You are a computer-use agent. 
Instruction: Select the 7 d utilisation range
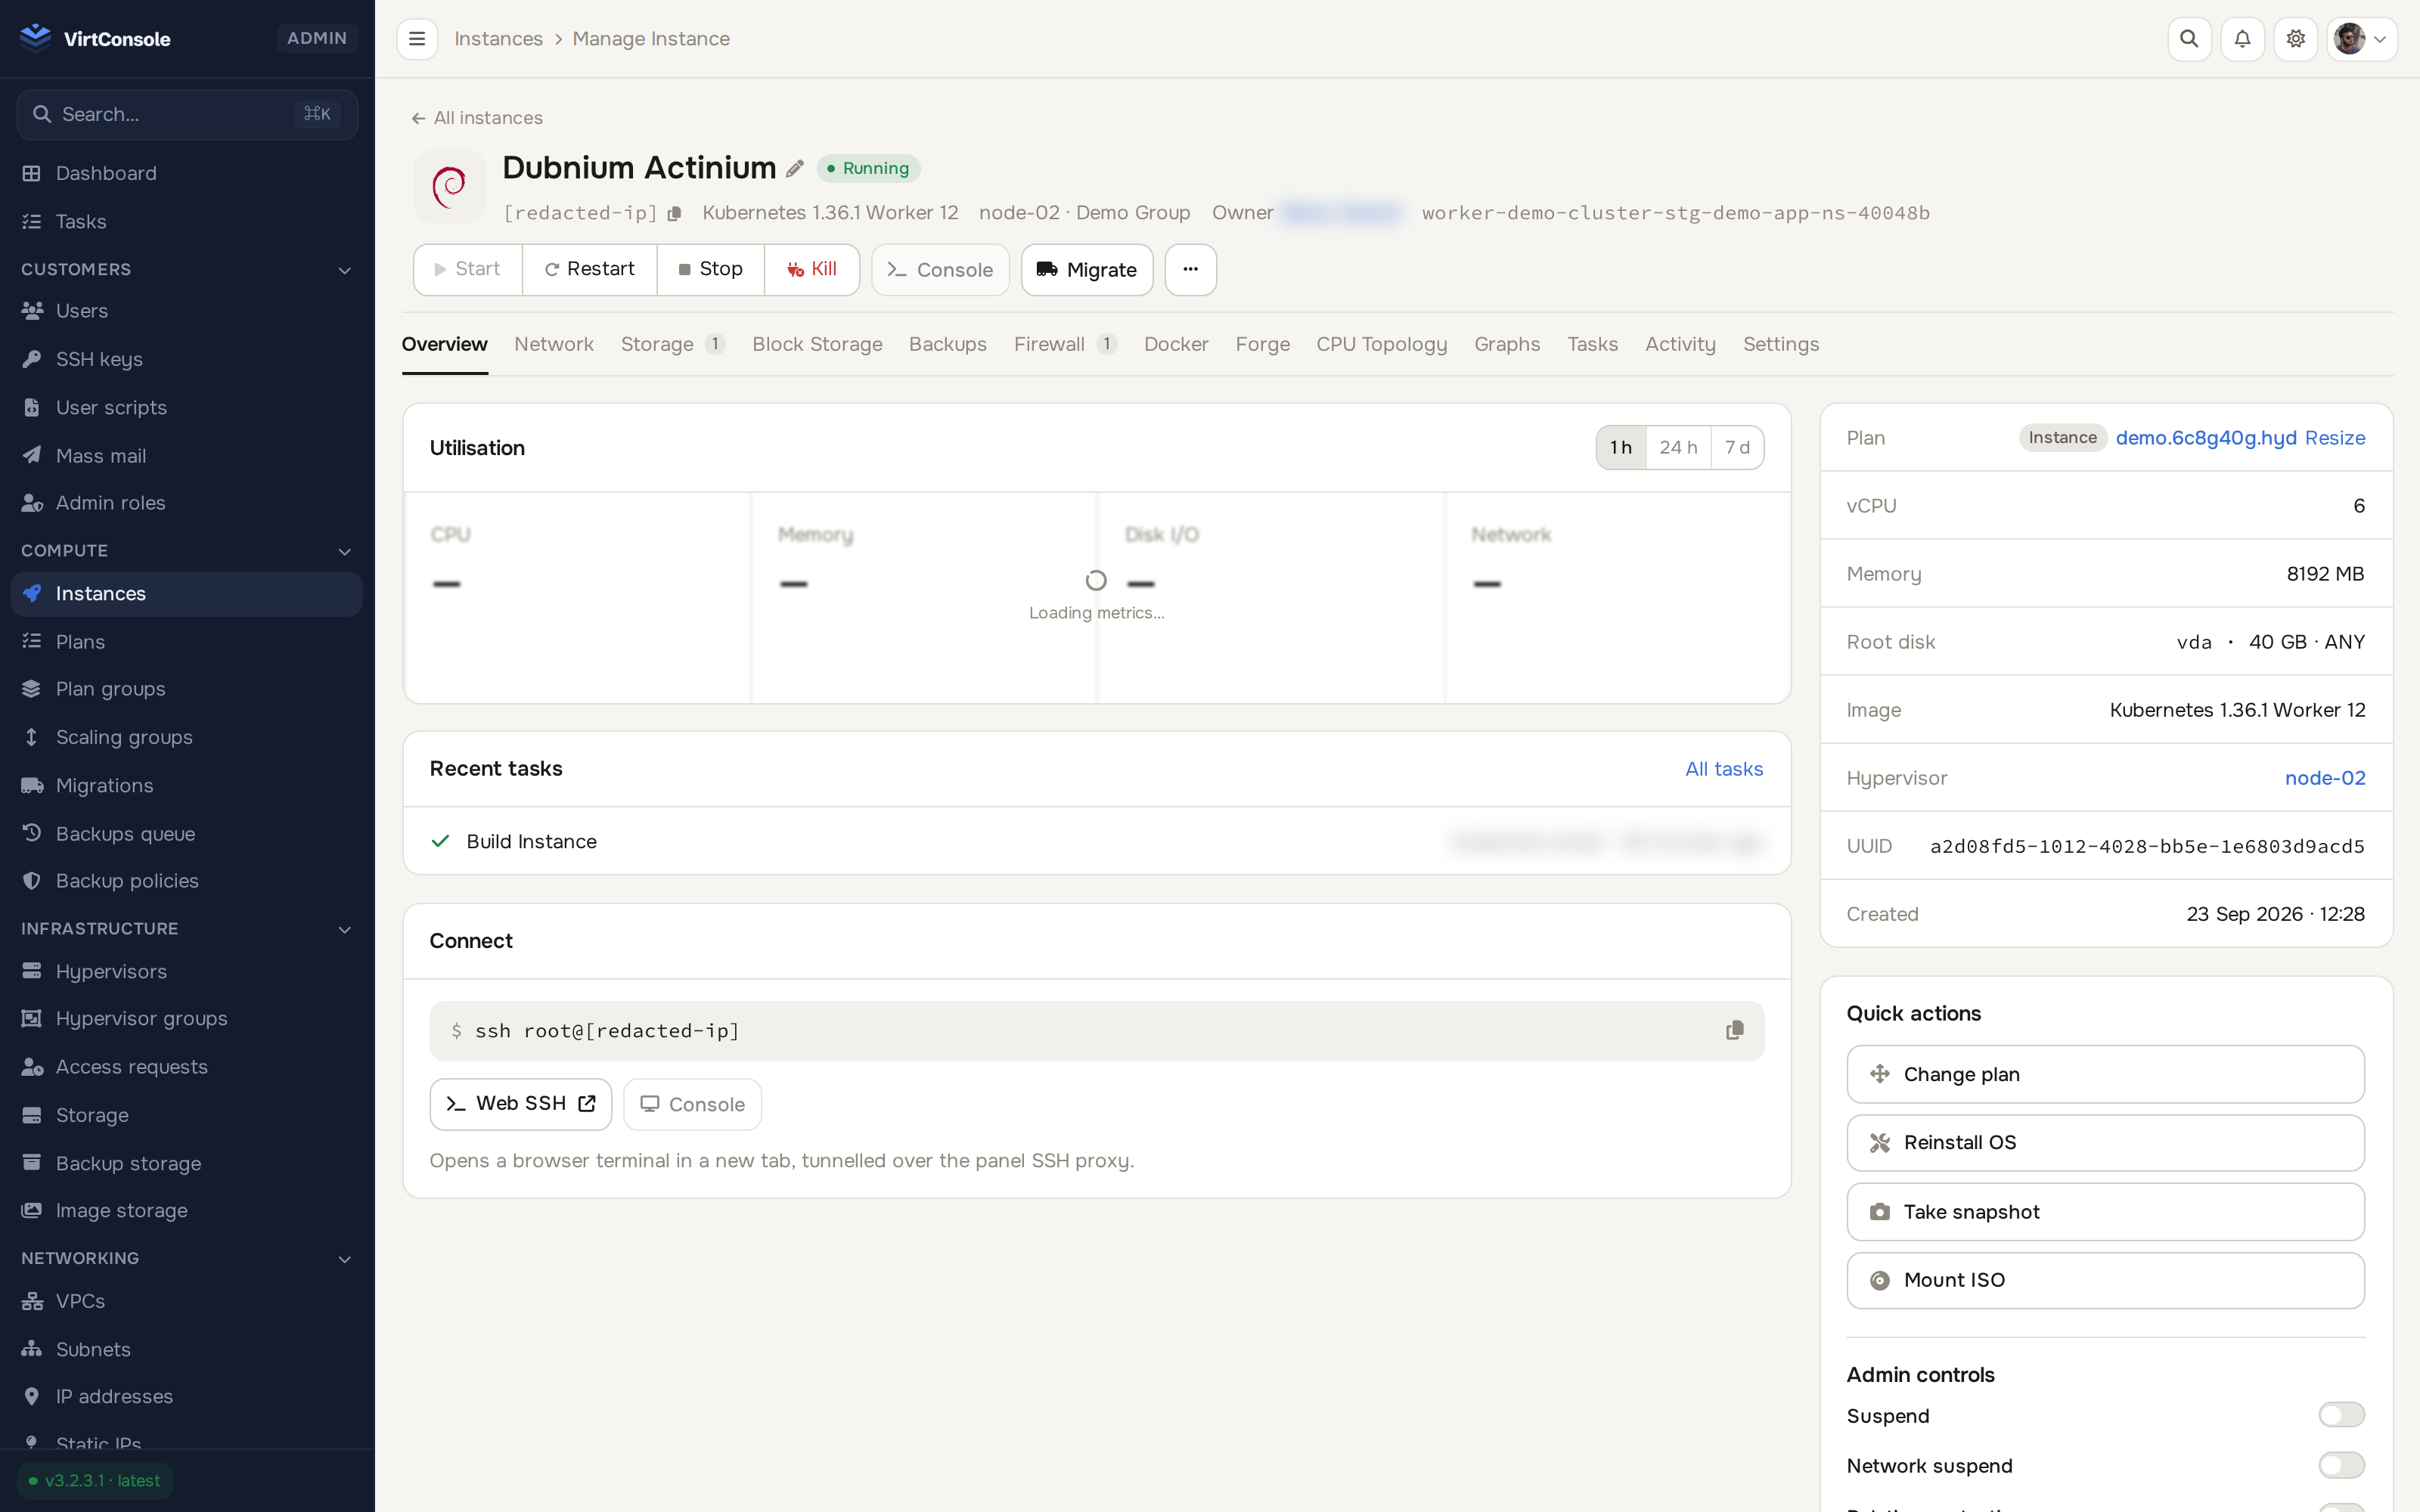(1737, 447)
